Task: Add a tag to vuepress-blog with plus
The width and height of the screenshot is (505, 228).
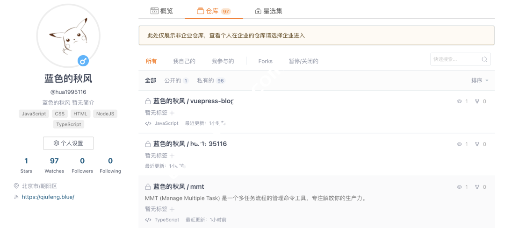Action: (172, 113)
